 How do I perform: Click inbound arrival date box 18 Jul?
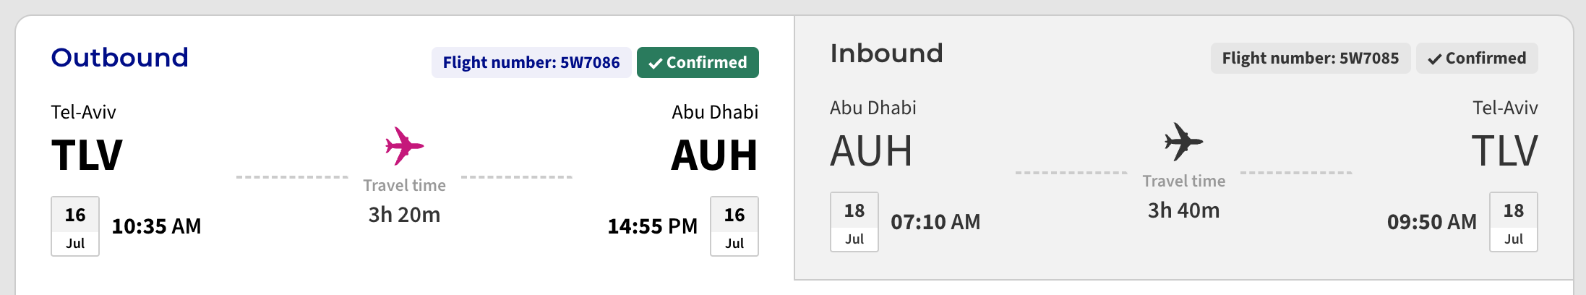click(x=1513, y=222)
